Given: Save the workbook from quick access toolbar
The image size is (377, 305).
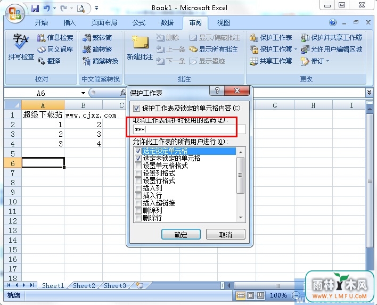Looking at the screenshot, I should tap(35, 9).
